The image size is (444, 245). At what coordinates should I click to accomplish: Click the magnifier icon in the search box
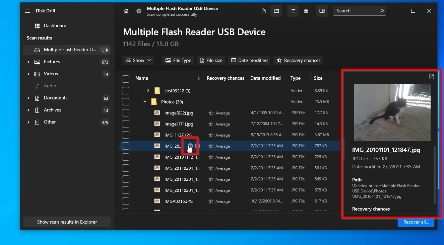tap(382, 11)
